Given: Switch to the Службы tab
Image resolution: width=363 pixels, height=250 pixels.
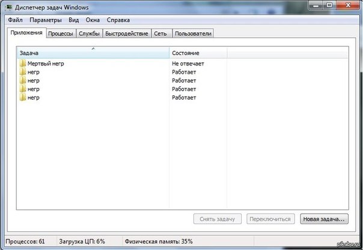Looking at the screenshot, I should 89,34.
